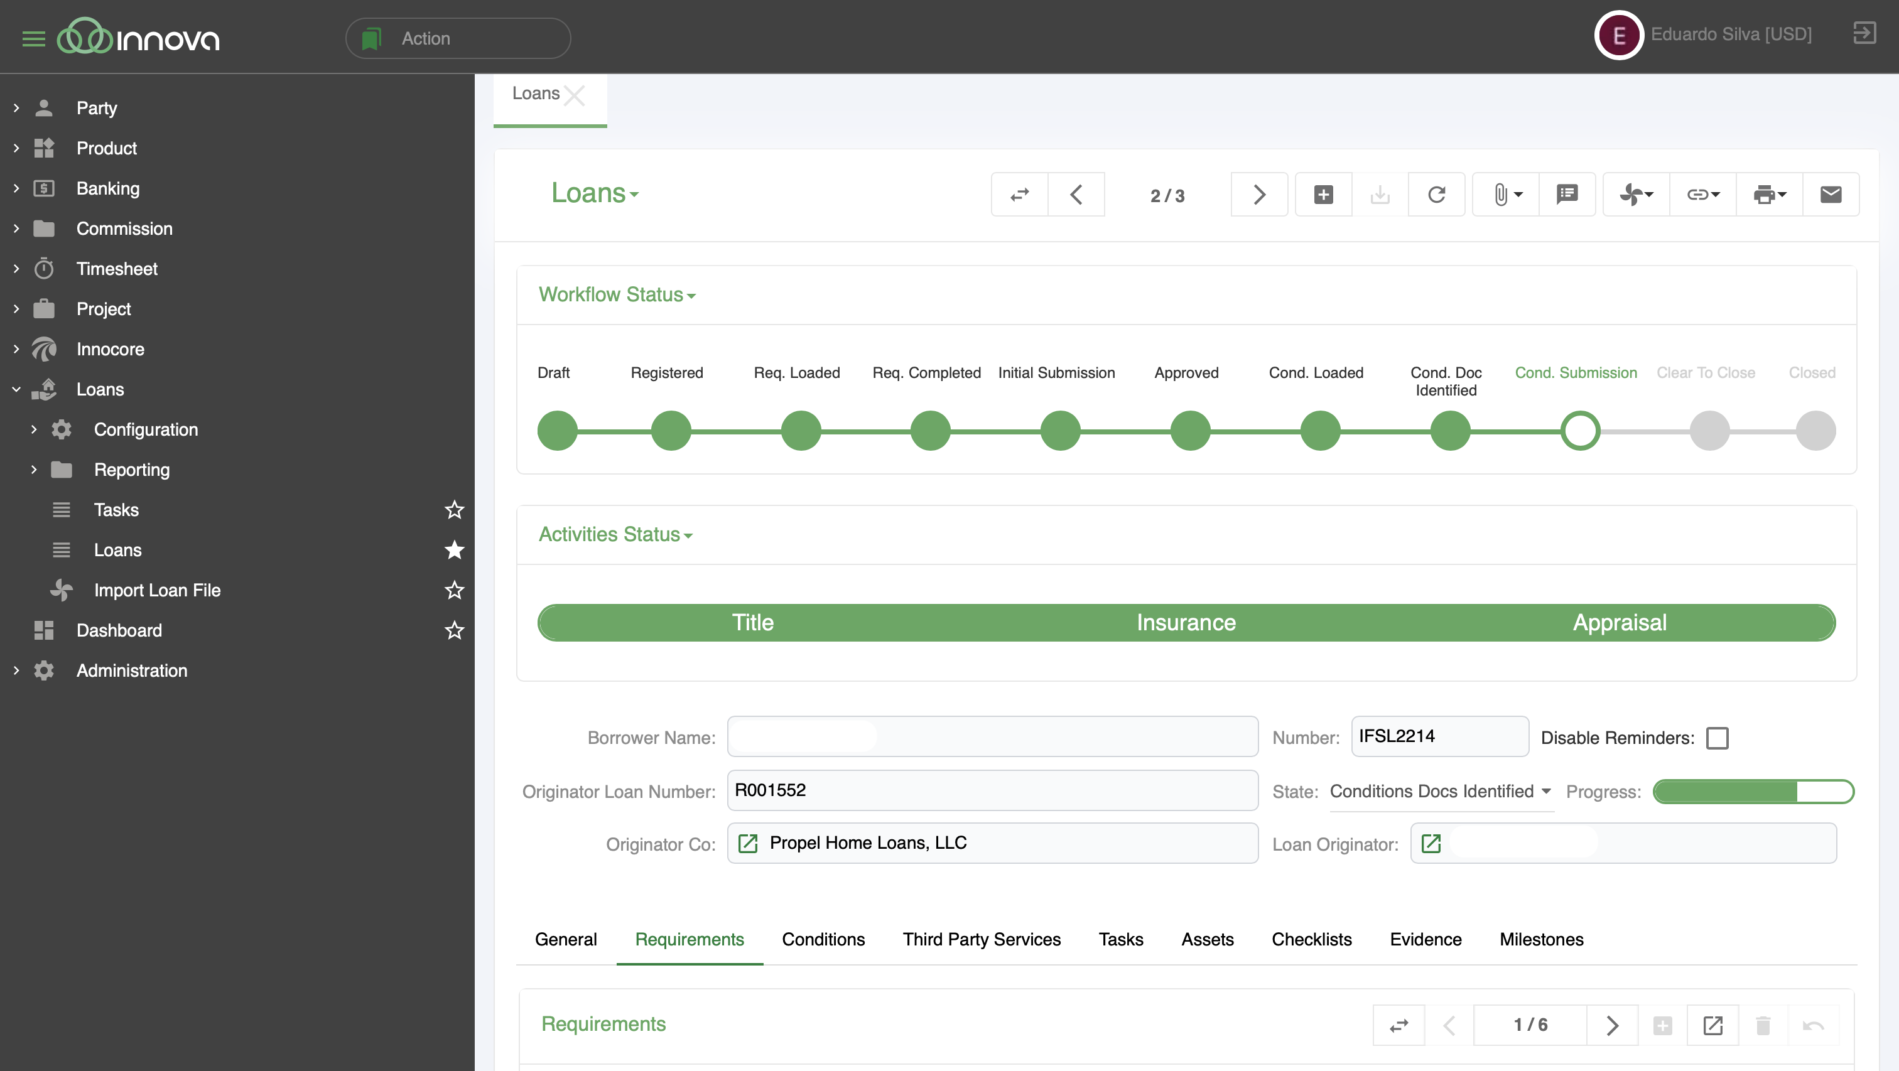The image size is (1899, 1071).
Task: Toggle favorite star for Tasks menu
Action: [454, 510]
